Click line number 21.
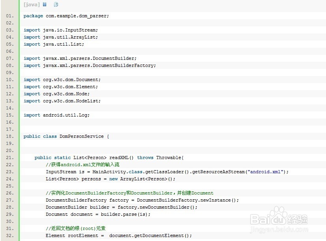326x241 pixels. click(x=10, y=158)
